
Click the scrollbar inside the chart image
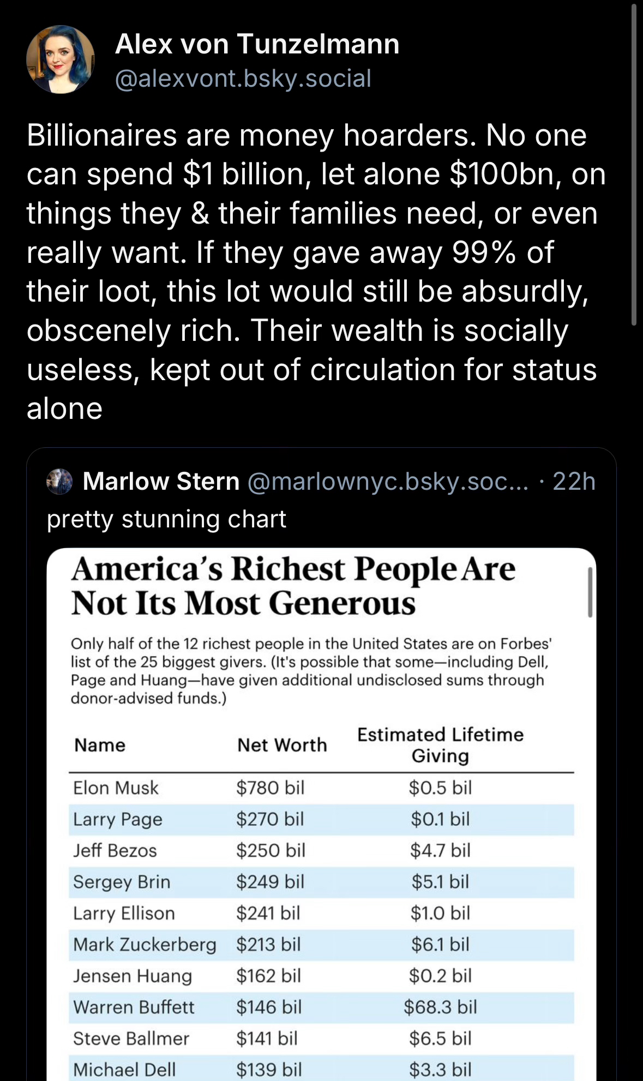pos(590,592)
